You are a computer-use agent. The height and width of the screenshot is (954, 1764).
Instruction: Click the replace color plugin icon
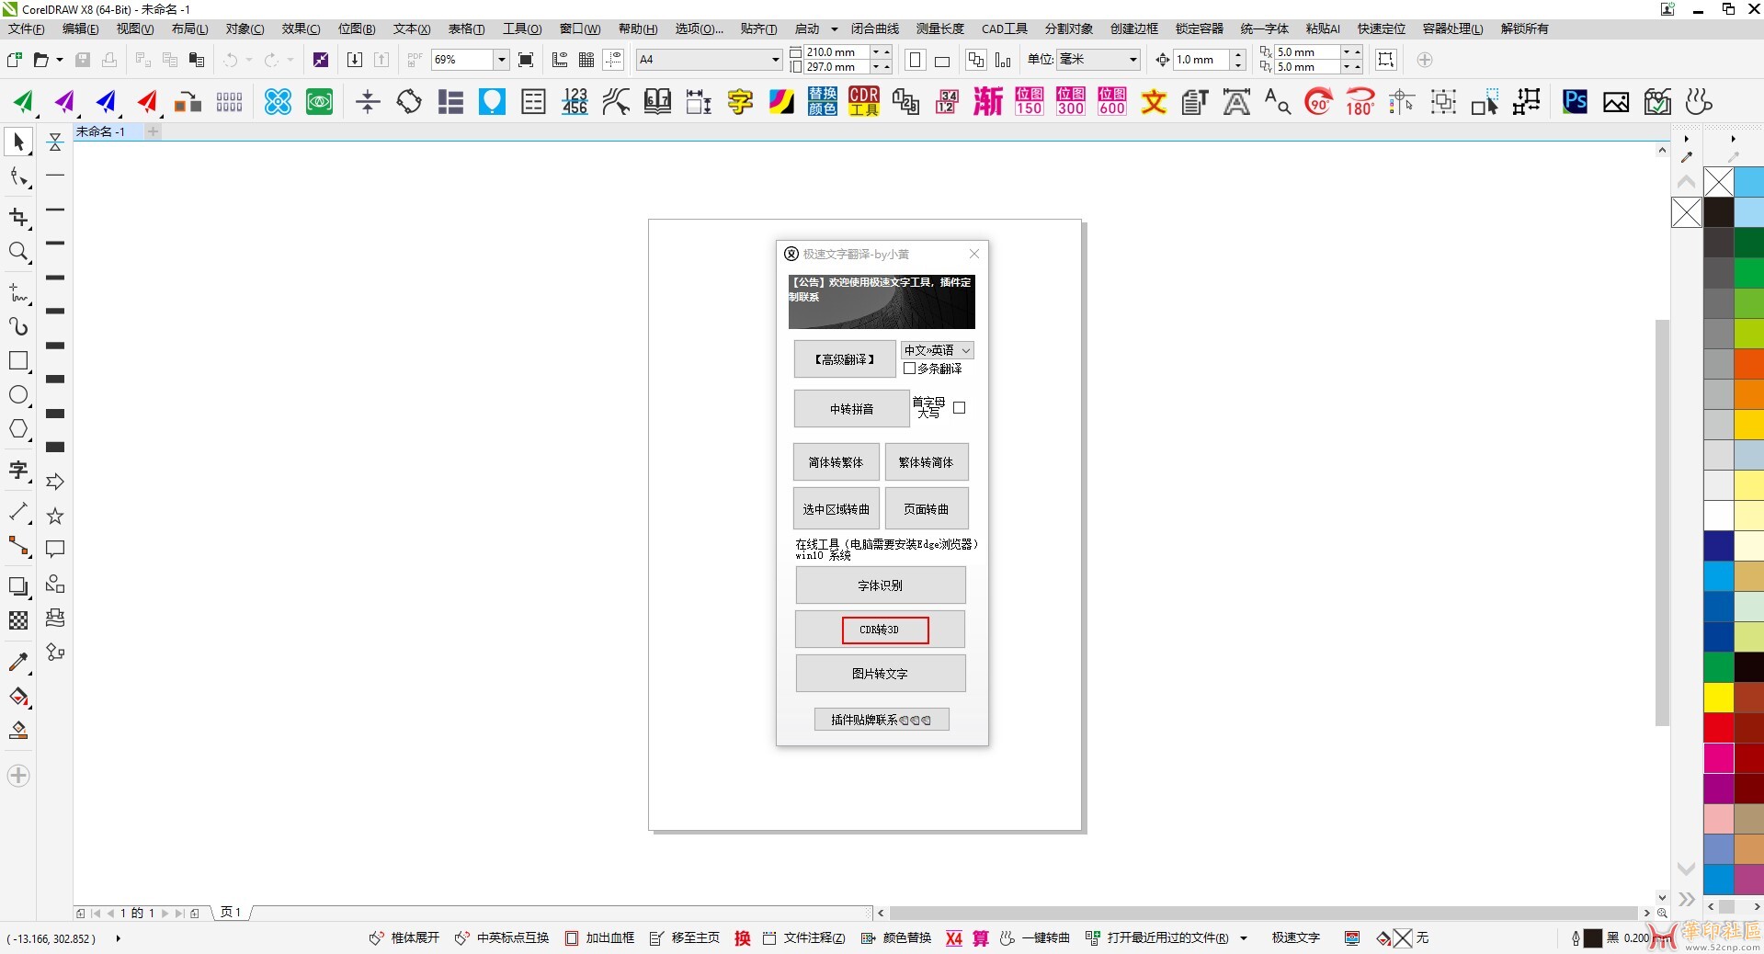coord(823,101)
